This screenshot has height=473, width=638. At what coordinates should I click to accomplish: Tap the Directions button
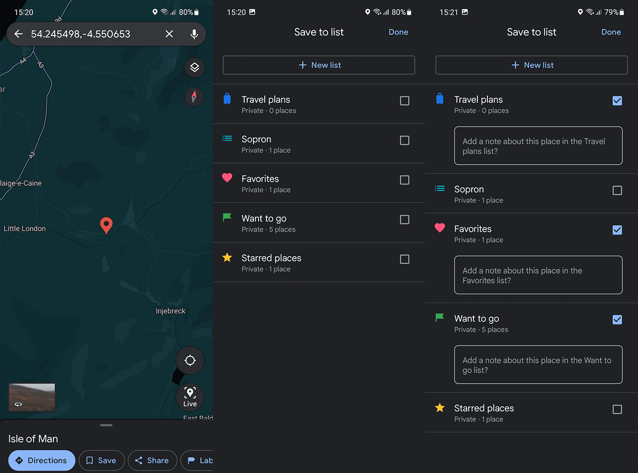pyautogui.click(x=42, y=460)
